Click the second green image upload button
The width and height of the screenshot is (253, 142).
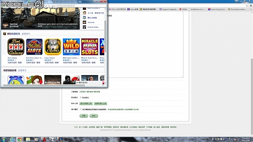point(100,103)
